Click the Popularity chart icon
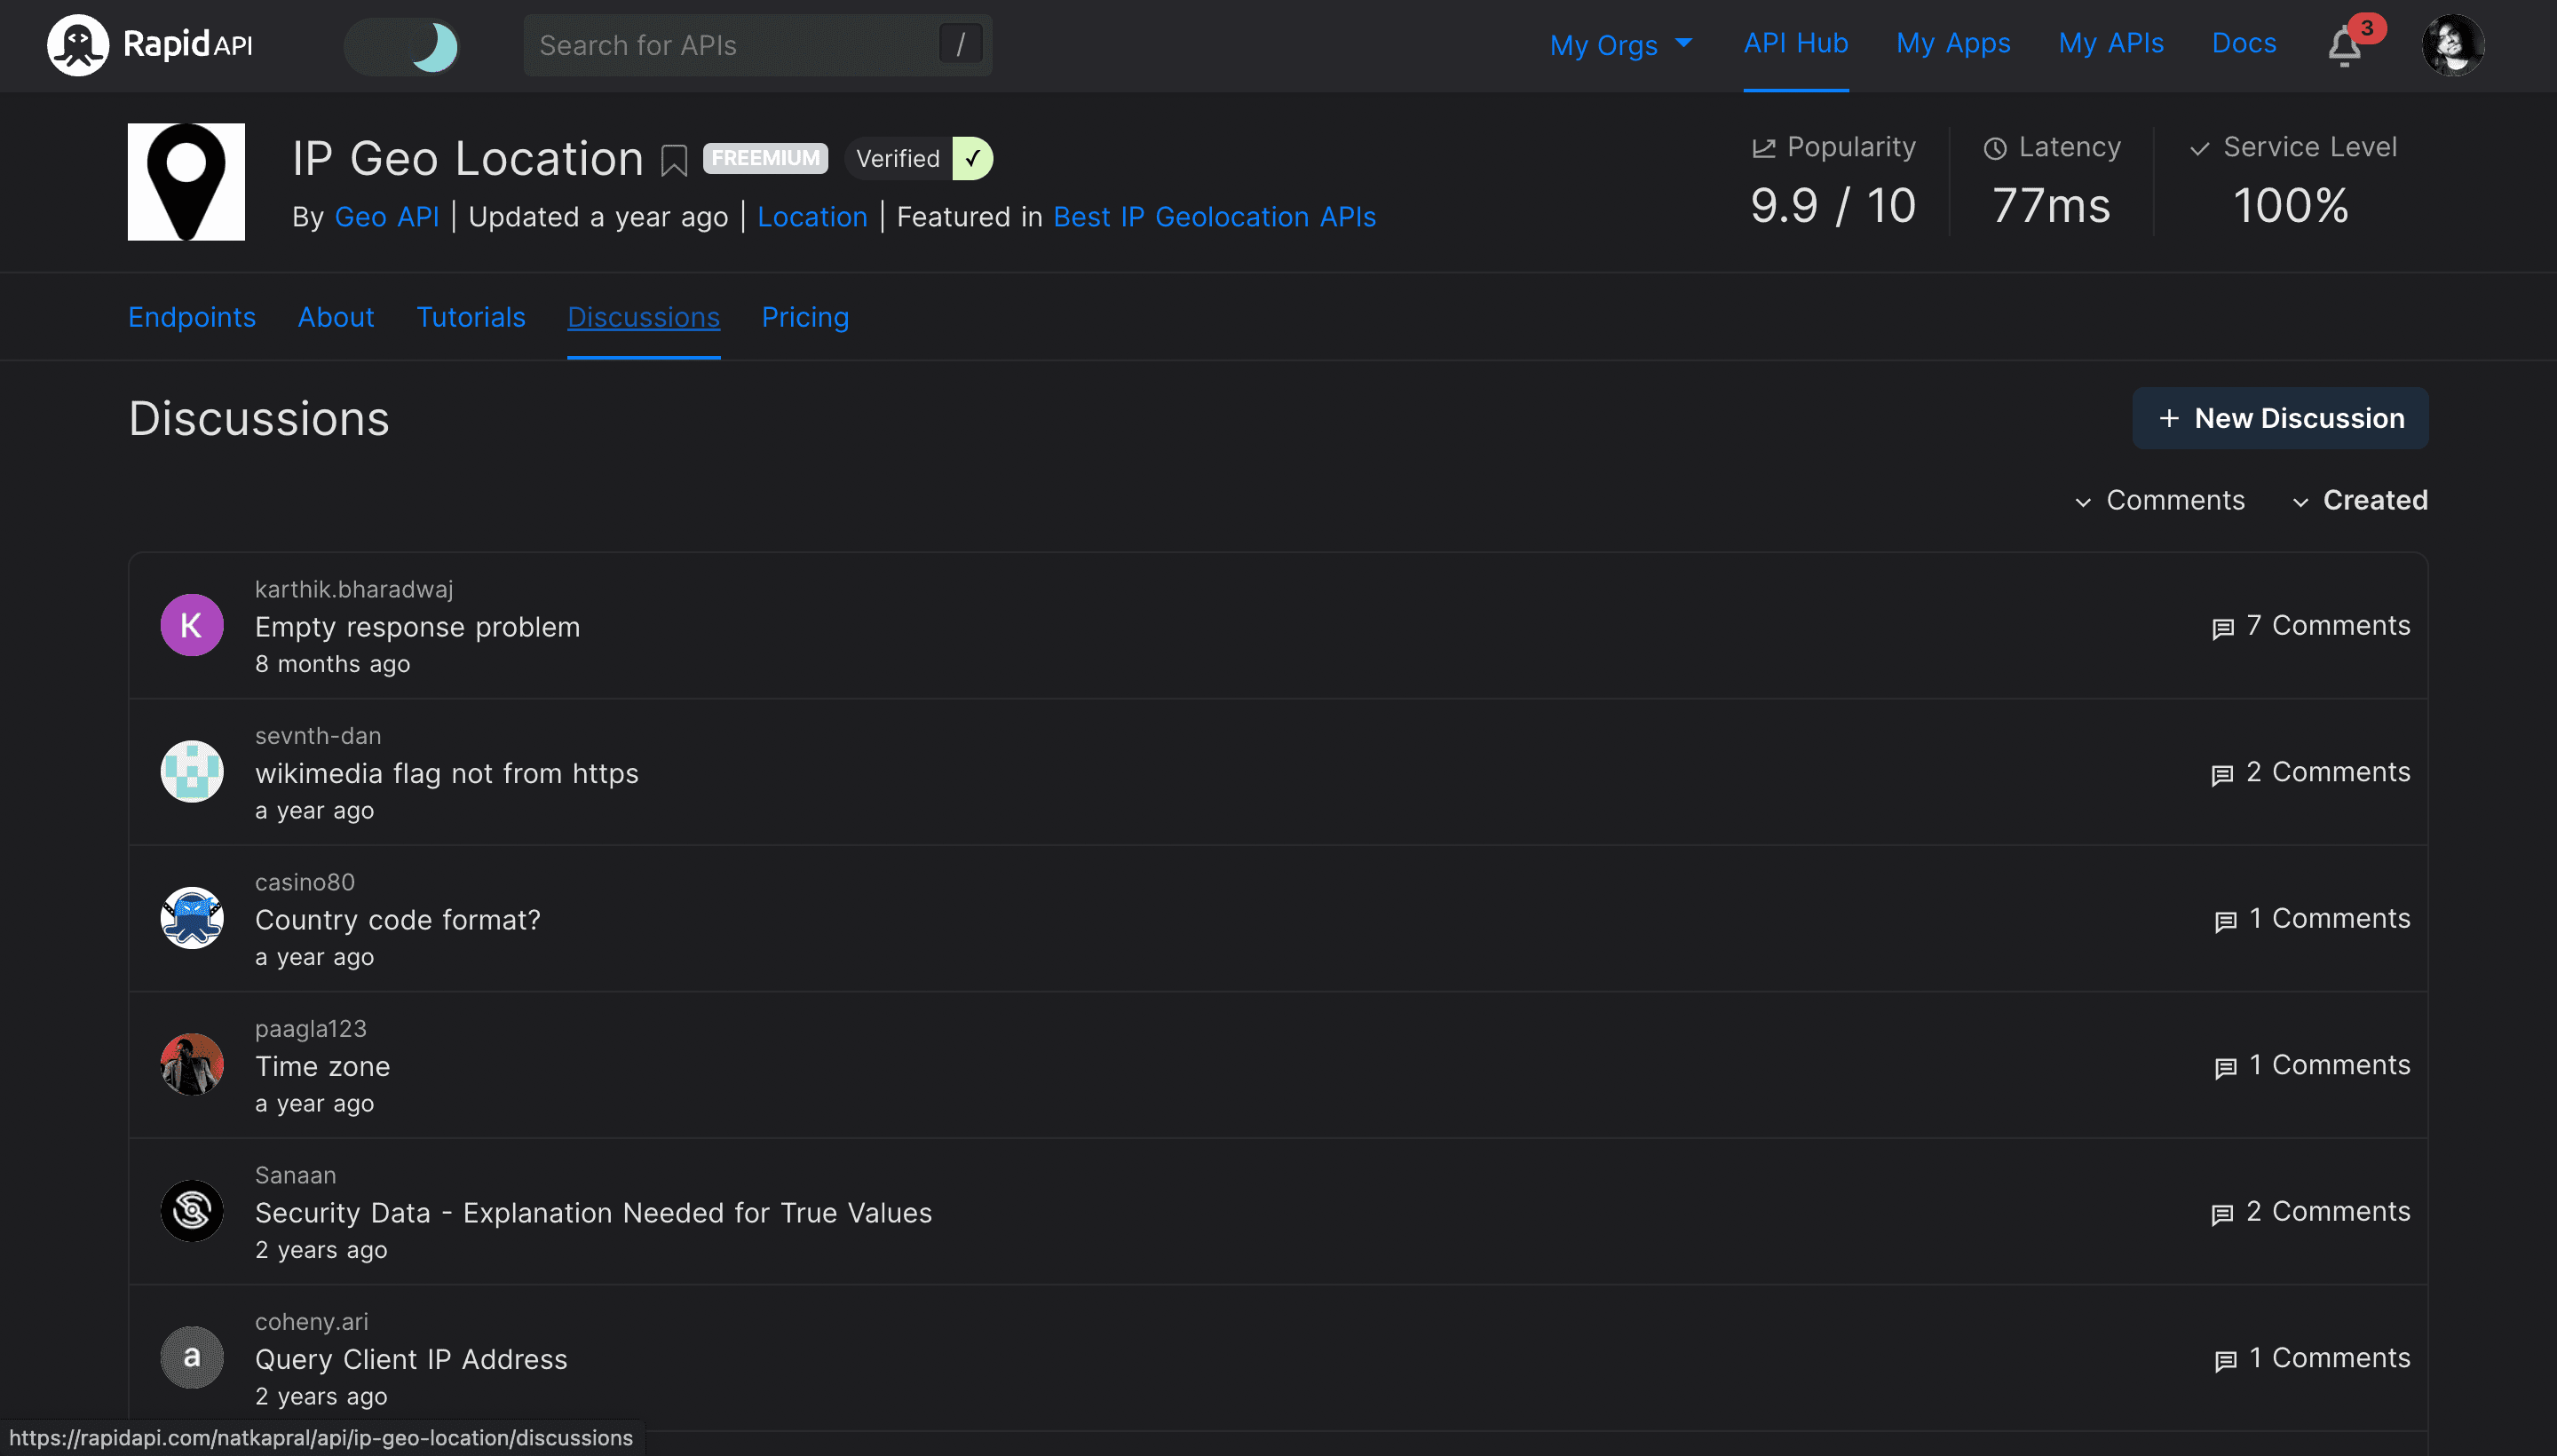This screenshot has height=1456, width=2557. [1763, 148]
